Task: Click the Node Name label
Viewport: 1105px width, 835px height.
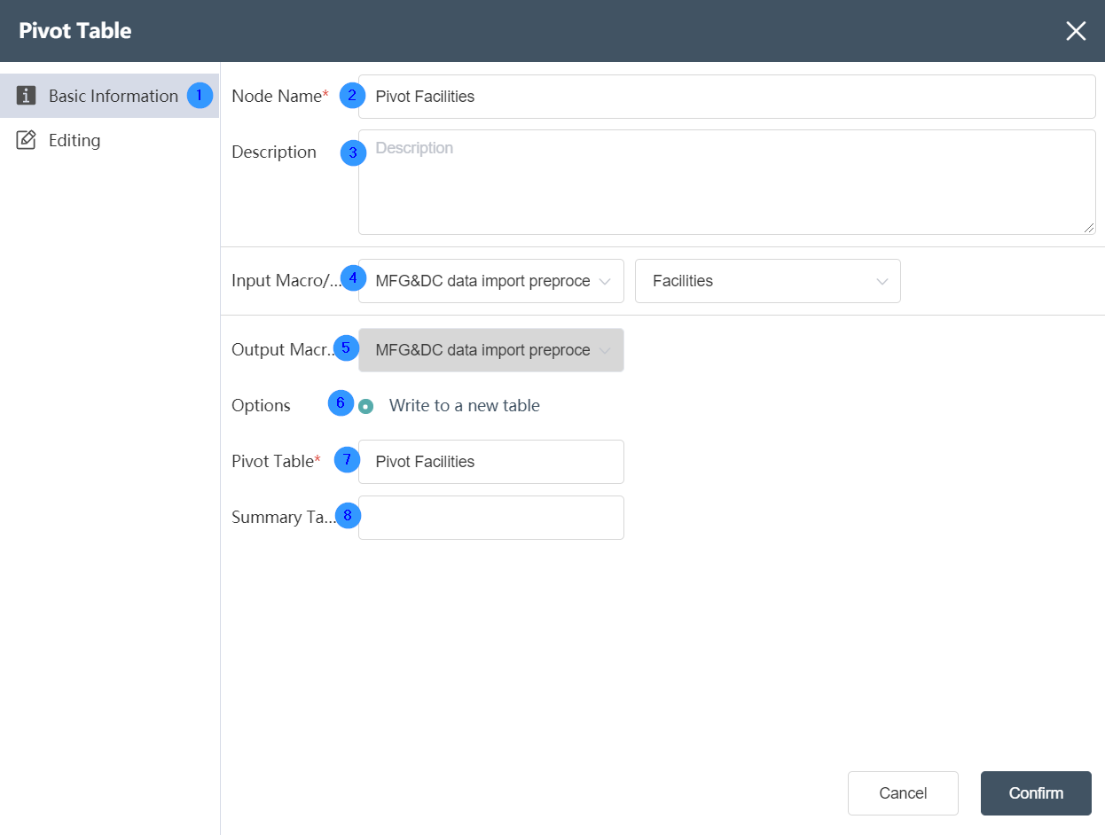Action: (x=279, y=97)
